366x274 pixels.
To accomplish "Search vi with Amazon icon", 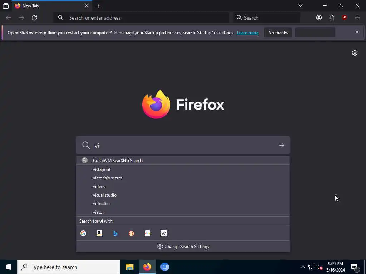I will 99,233.
